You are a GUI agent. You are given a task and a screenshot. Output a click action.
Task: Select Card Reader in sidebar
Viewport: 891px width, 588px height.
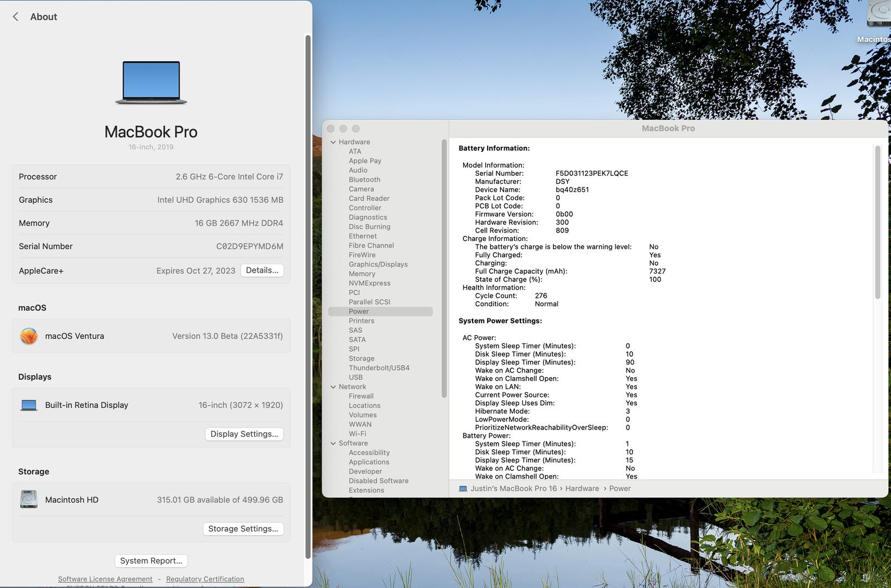click(369, 199)
